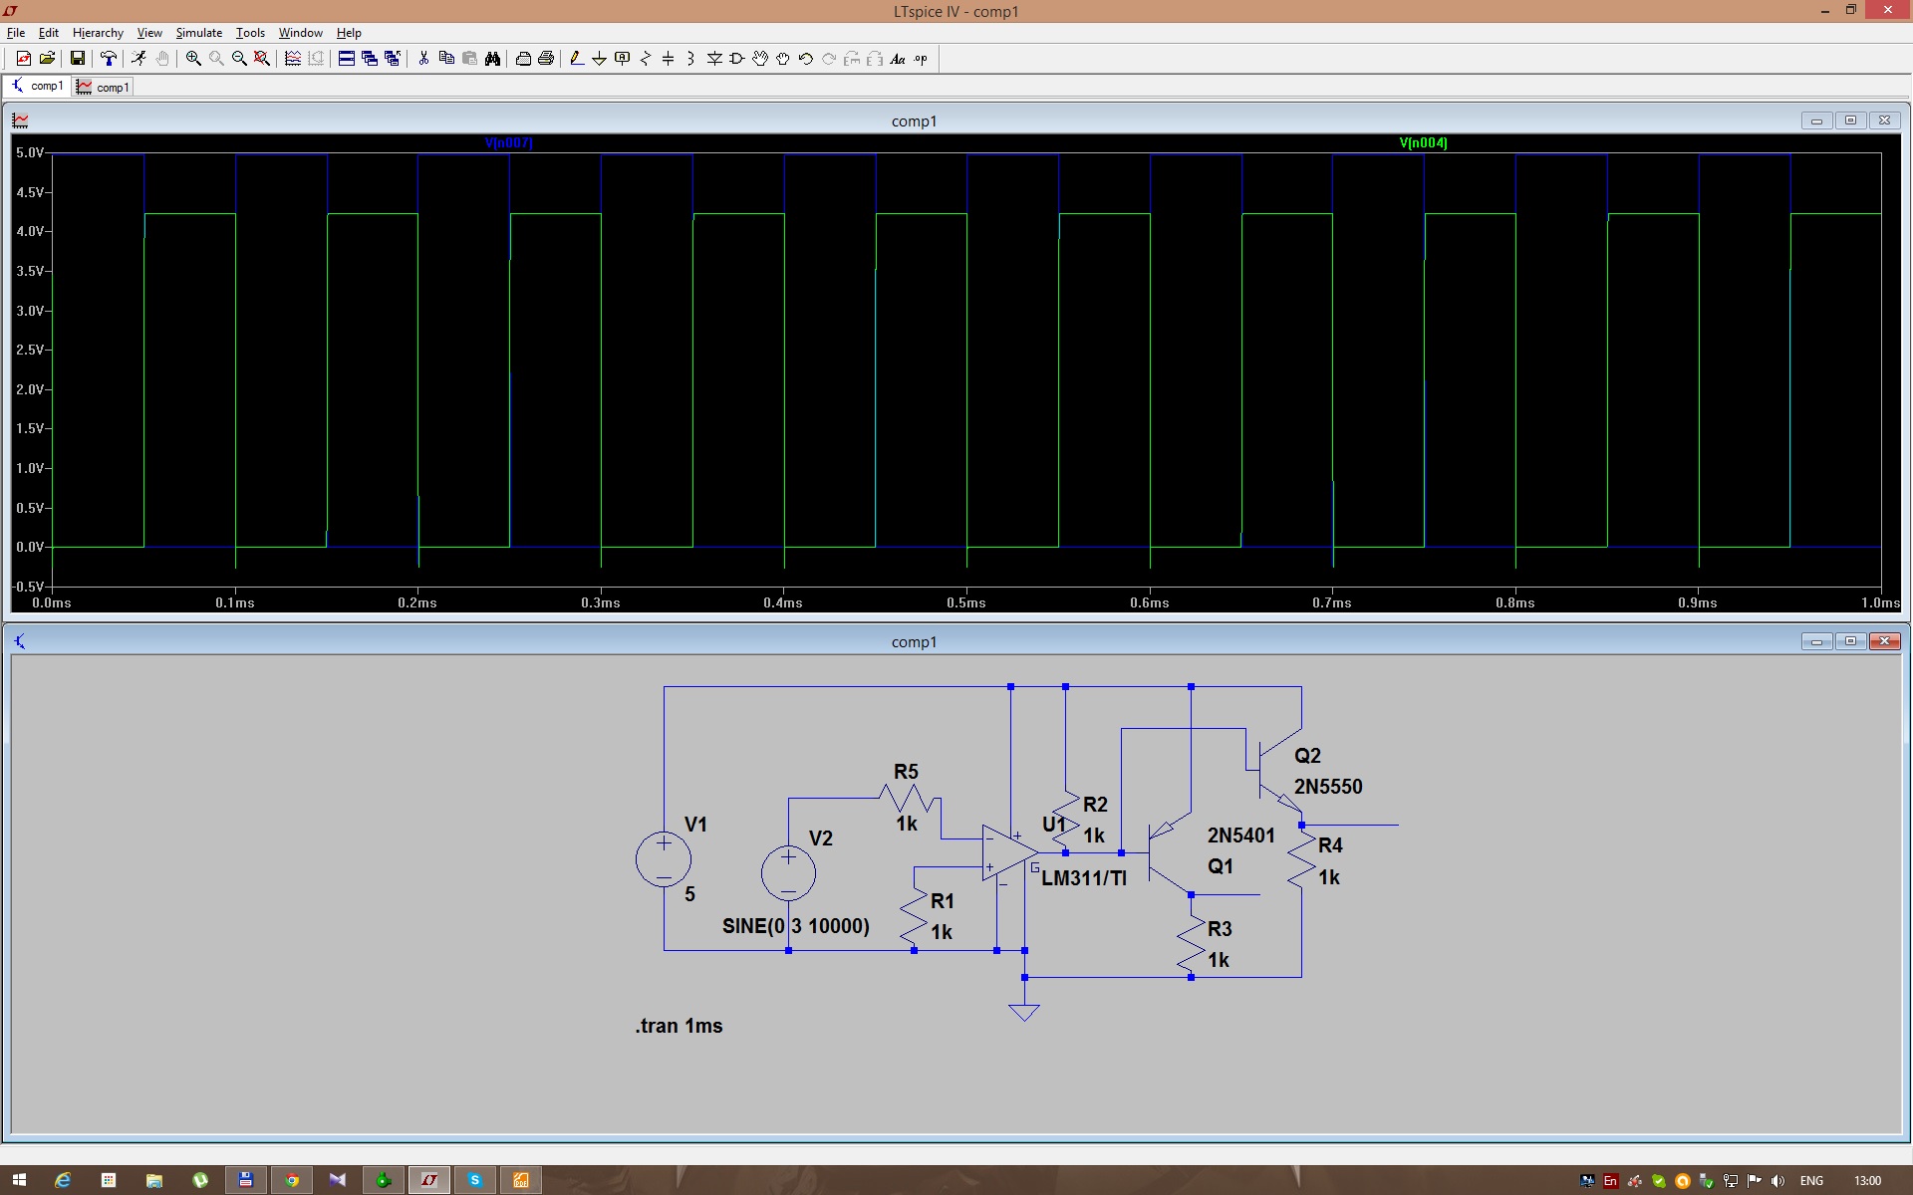Open Find with binoculars icon

492,59
